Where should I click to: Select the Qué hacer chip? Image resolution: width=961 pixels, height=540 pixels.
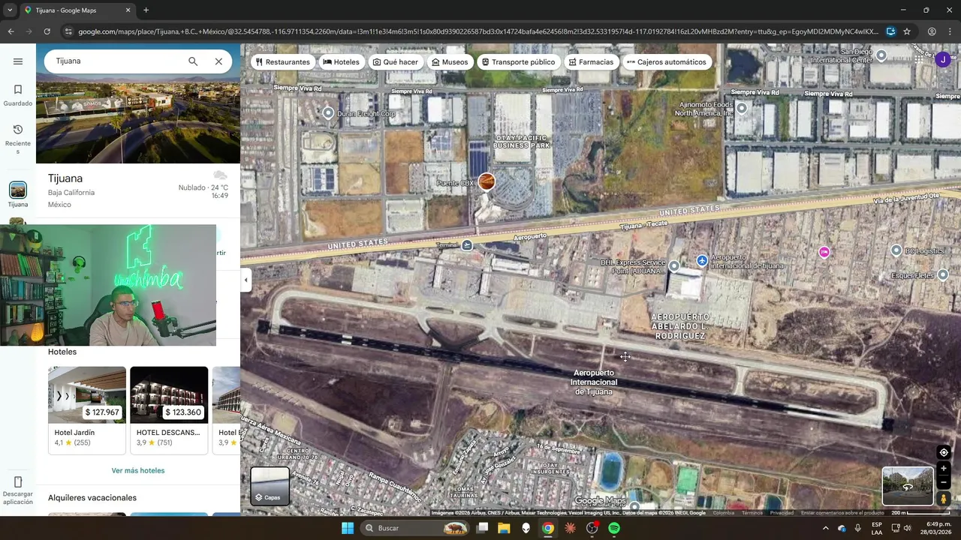396,62
